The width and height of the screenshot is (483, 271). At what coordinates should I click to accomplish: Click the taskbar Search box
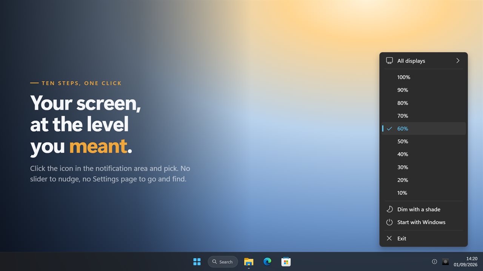223,262
